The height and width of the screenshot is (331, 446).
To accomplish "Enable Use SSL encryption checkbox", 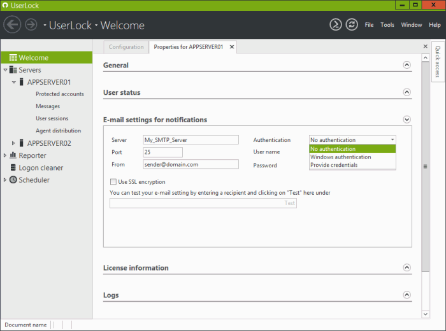I will coord(113,181).
